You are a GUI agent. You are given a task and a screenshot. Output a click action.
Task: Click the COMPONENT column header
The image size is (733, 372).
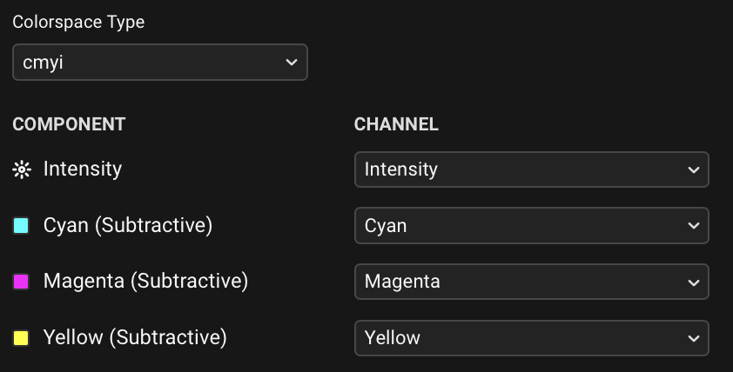[69, 124]
